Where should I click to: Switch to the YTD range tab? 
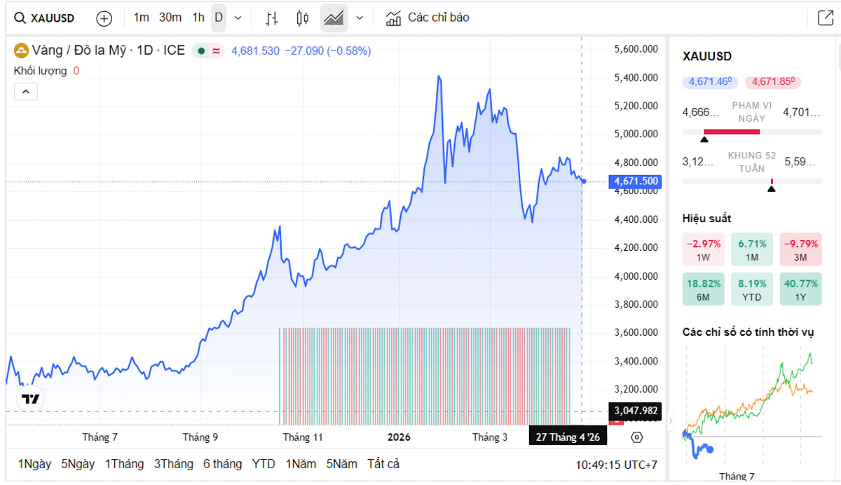point(264,464)
